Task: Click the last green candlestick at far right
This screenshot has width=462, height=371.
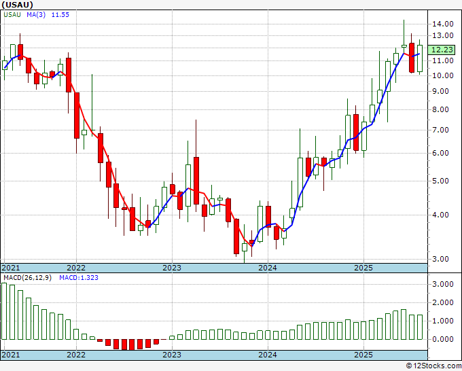Action: (x=420, y=58)
